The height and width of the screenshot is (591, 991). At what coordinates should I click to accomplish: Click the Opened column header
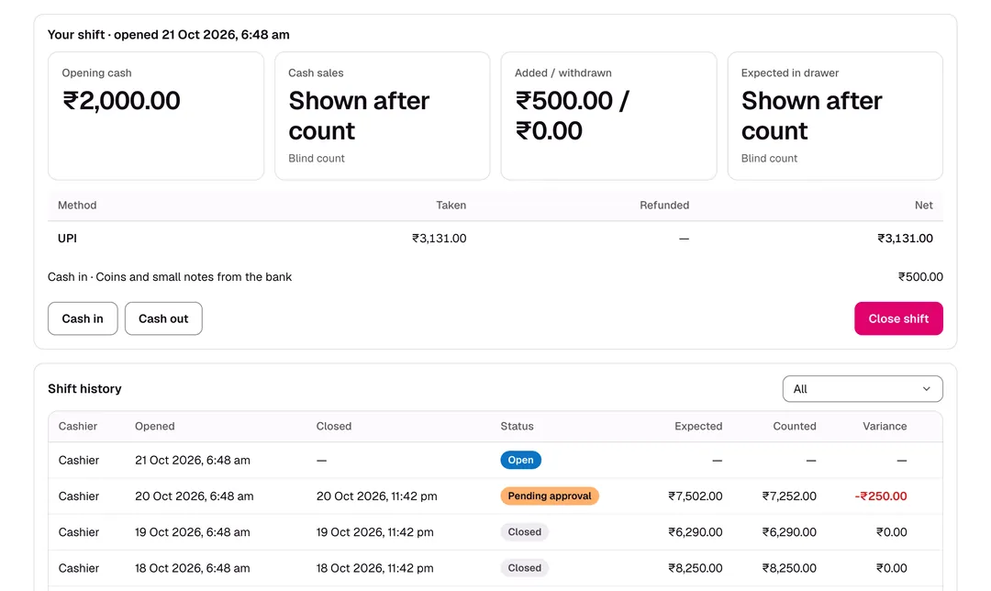(155, 426)
